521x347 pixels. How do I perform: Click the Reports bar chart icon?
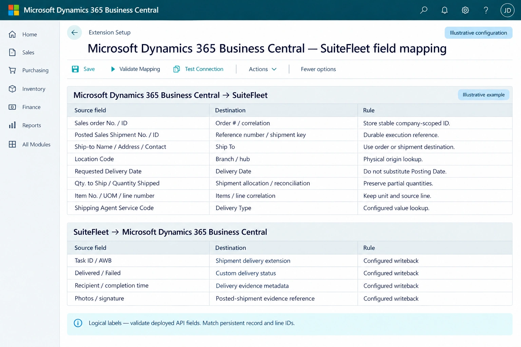click(x=12, y=125)
